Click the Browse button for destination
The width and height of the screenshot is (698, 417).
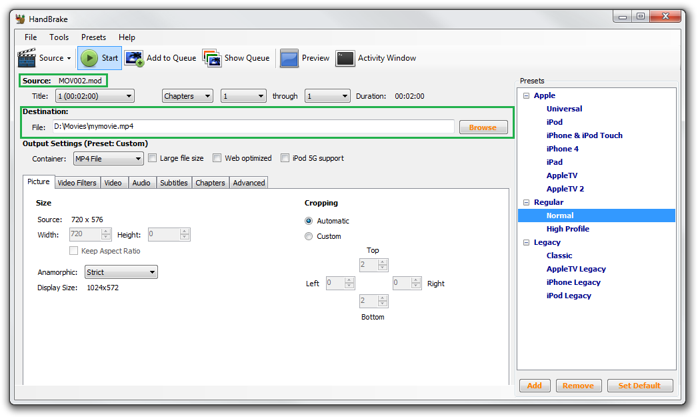click(x=483, y=127)
